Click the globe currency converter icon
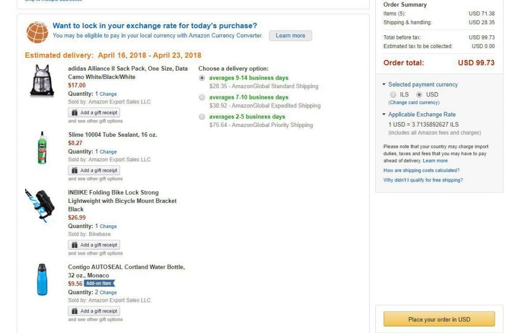 [37, 32]
